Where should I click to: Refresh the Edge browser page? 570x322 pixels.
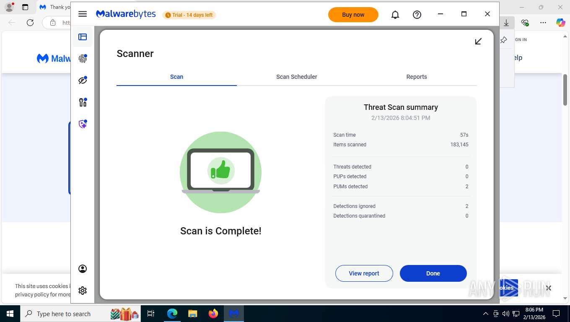coord(30,23)
